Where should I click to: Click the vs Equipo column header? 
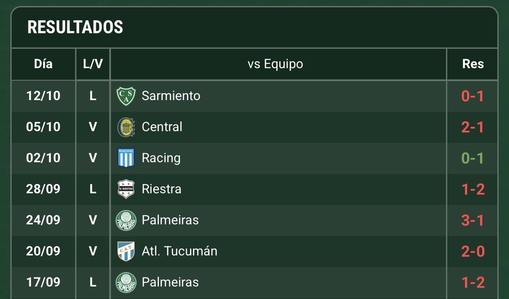pyautogui.click(x=275, y=64)
